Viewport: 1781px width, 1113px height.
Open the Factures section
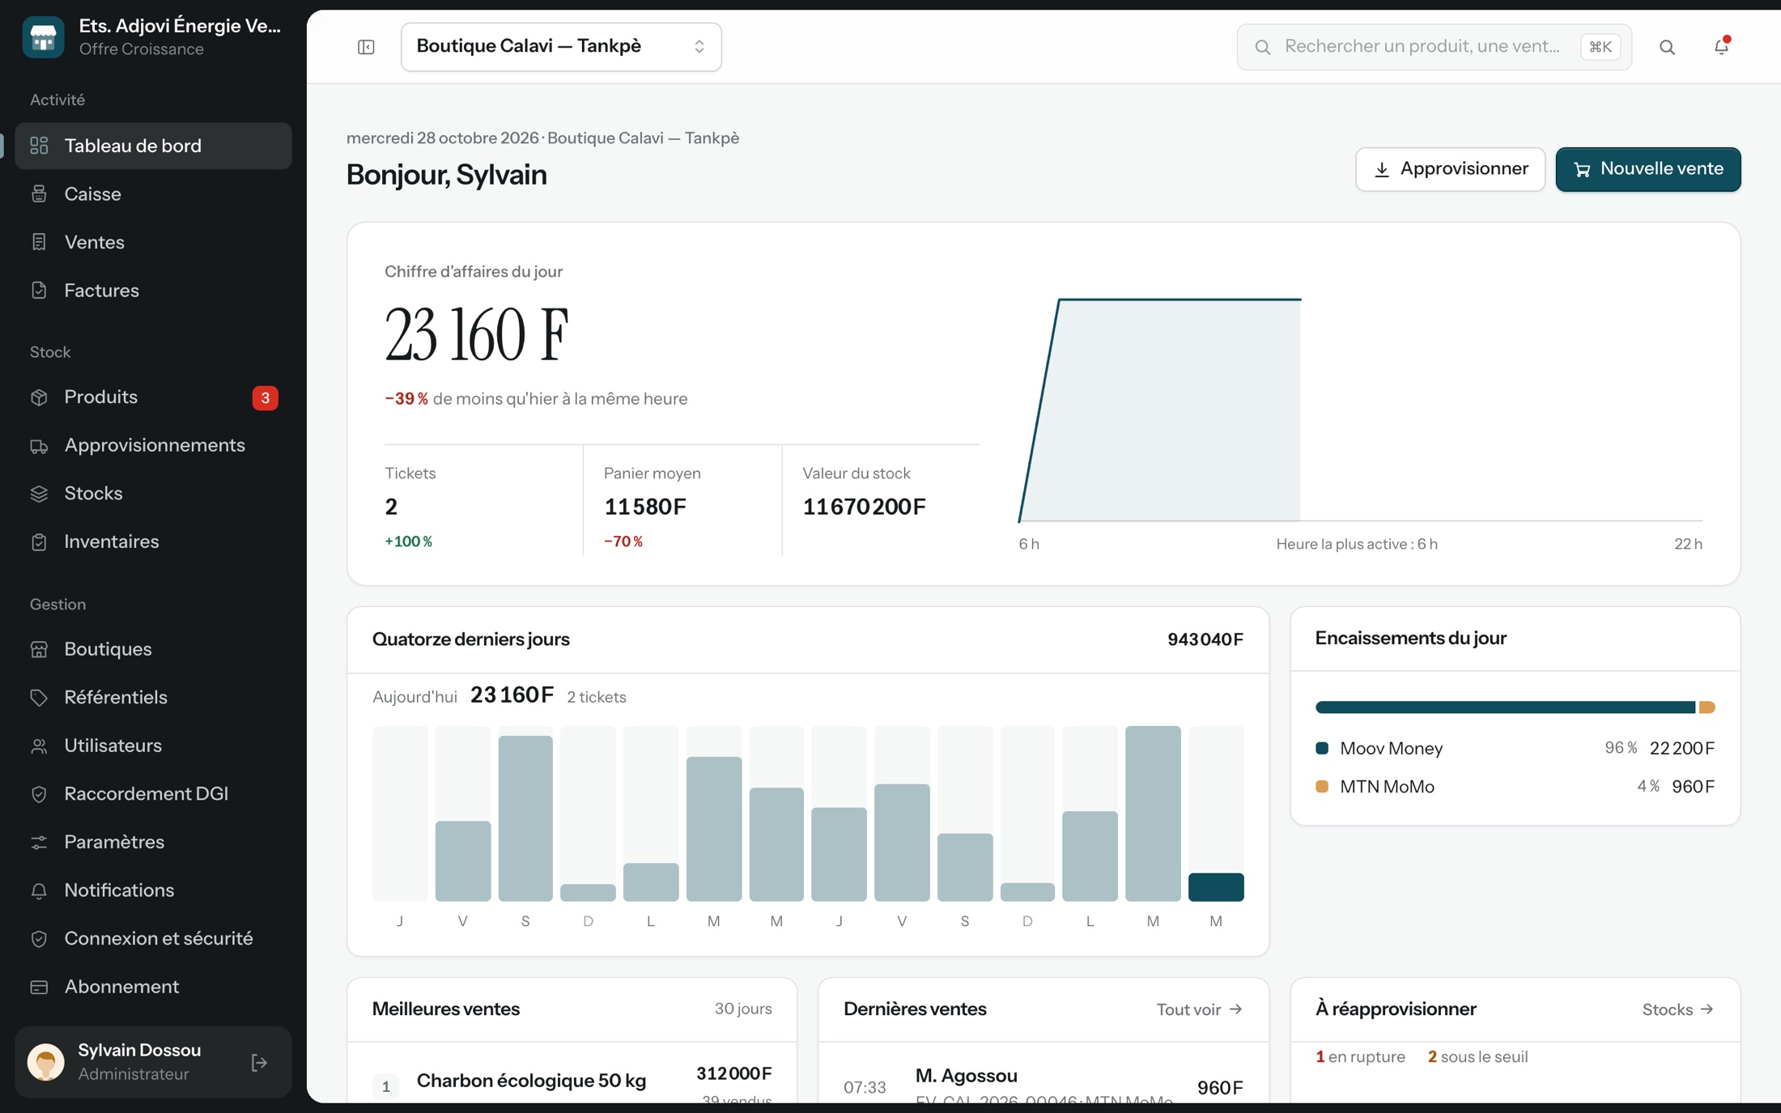153,291
